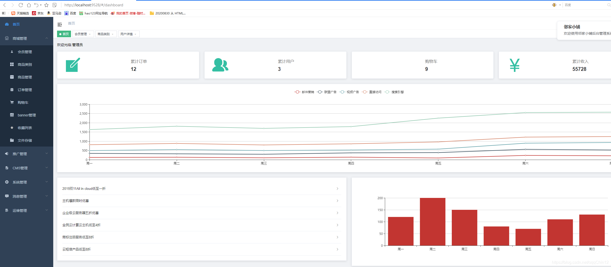Click the browser undo-close arrow icon
This screenshot has height=267, width=611.
point(37,5)
